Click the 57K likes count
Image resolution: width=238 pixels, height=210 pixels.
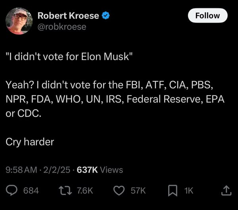138,191
